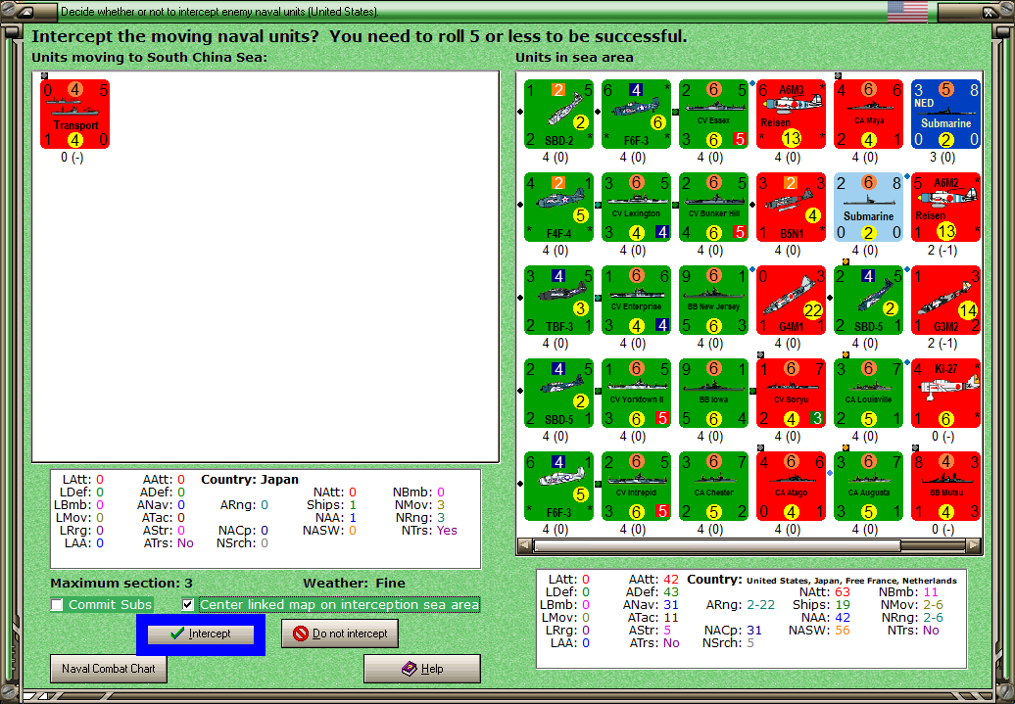
Task: Select the Japanese Transport unit counter
Action: [x=75, y=114]
